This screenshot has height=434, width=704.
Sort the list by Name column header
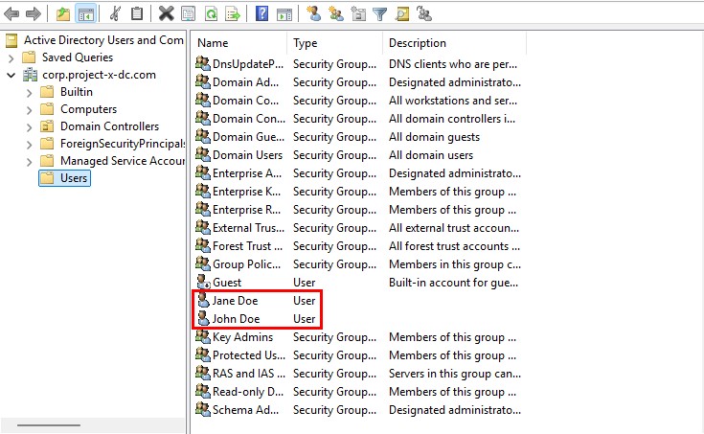pyautogui.click(x=238, y=43)
